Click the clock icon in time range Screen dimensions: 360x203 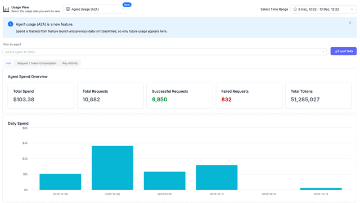[x=295, y=10]
